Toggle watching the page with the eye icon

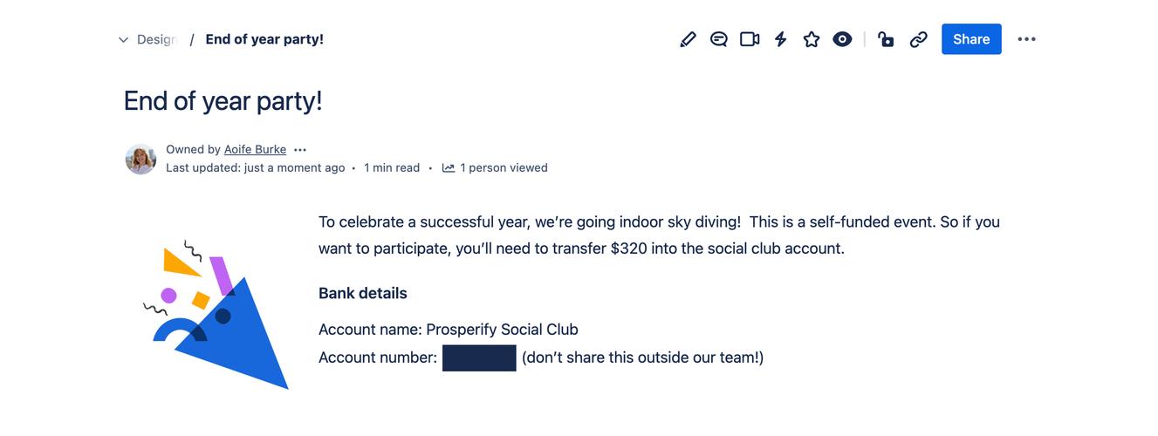coord(842,39)
